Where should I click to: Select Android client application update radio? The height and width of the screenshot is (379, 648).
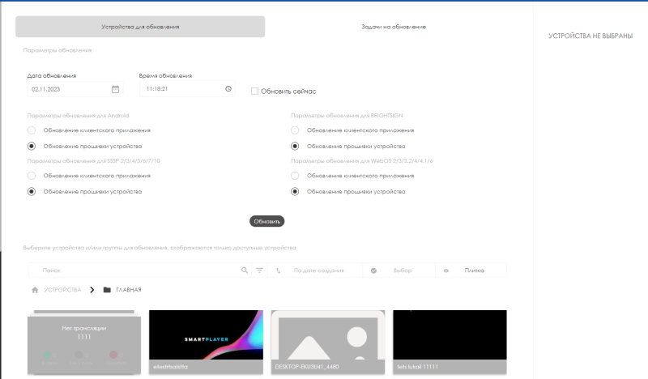(x=32, y=130)
